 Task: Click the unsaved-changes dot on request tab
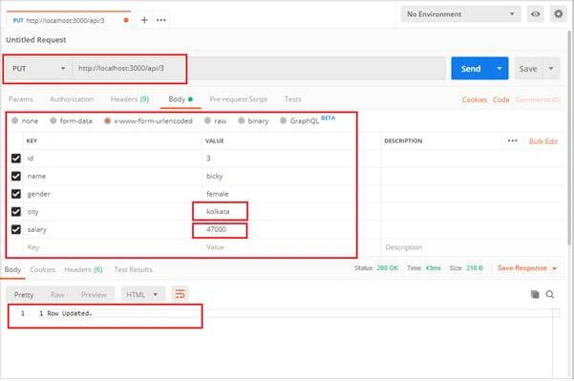126,20
